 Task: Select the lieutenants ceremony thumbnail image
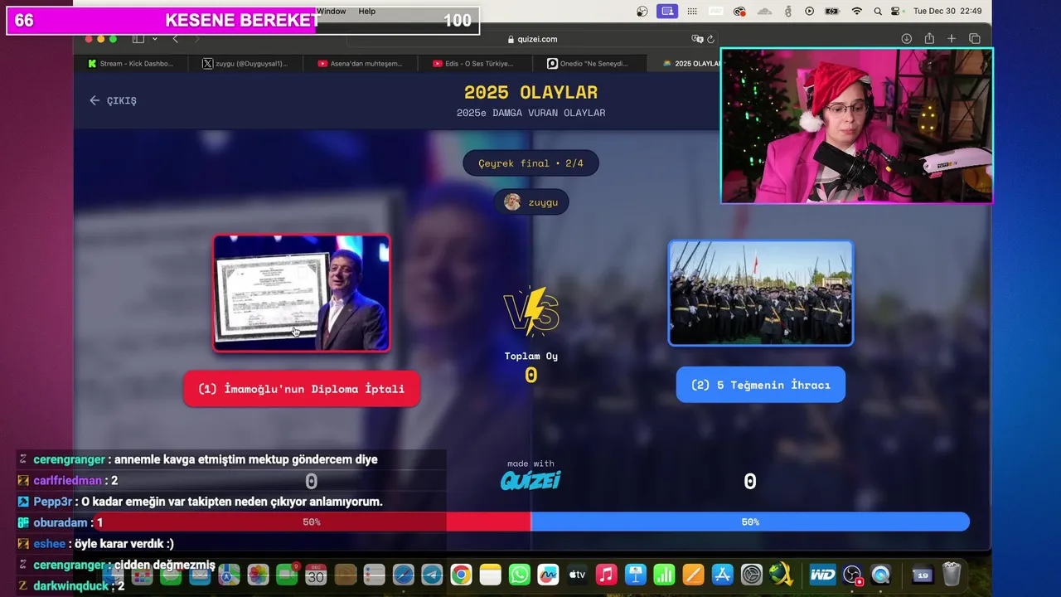pos(760,293)
